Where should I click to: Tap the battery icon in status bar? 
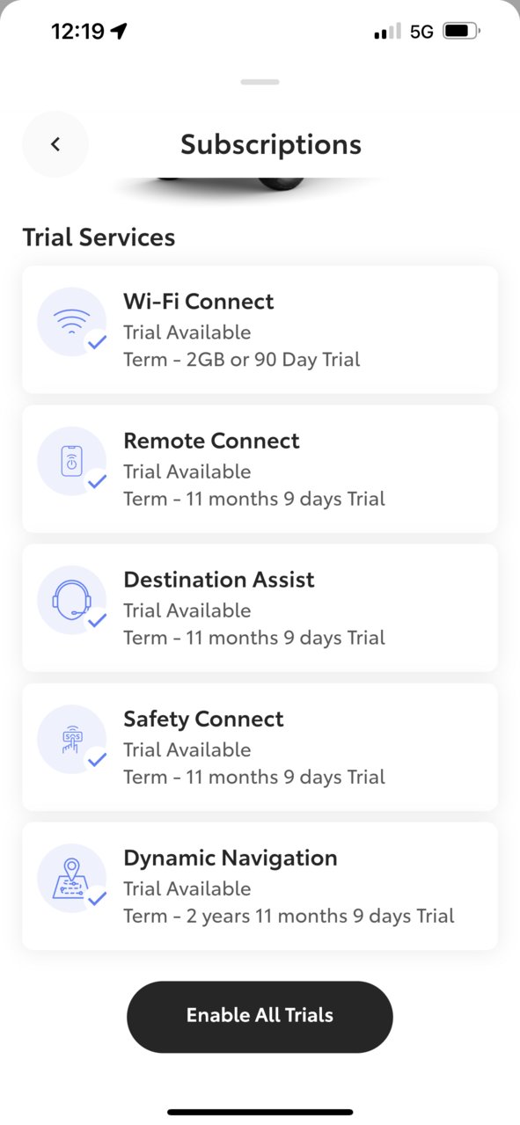point(461,32)
